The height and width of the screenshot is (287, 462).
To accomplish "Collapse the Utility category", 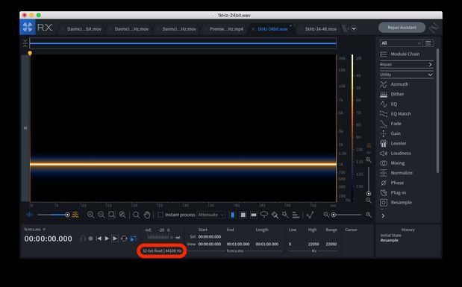I will tap(406, 75).
